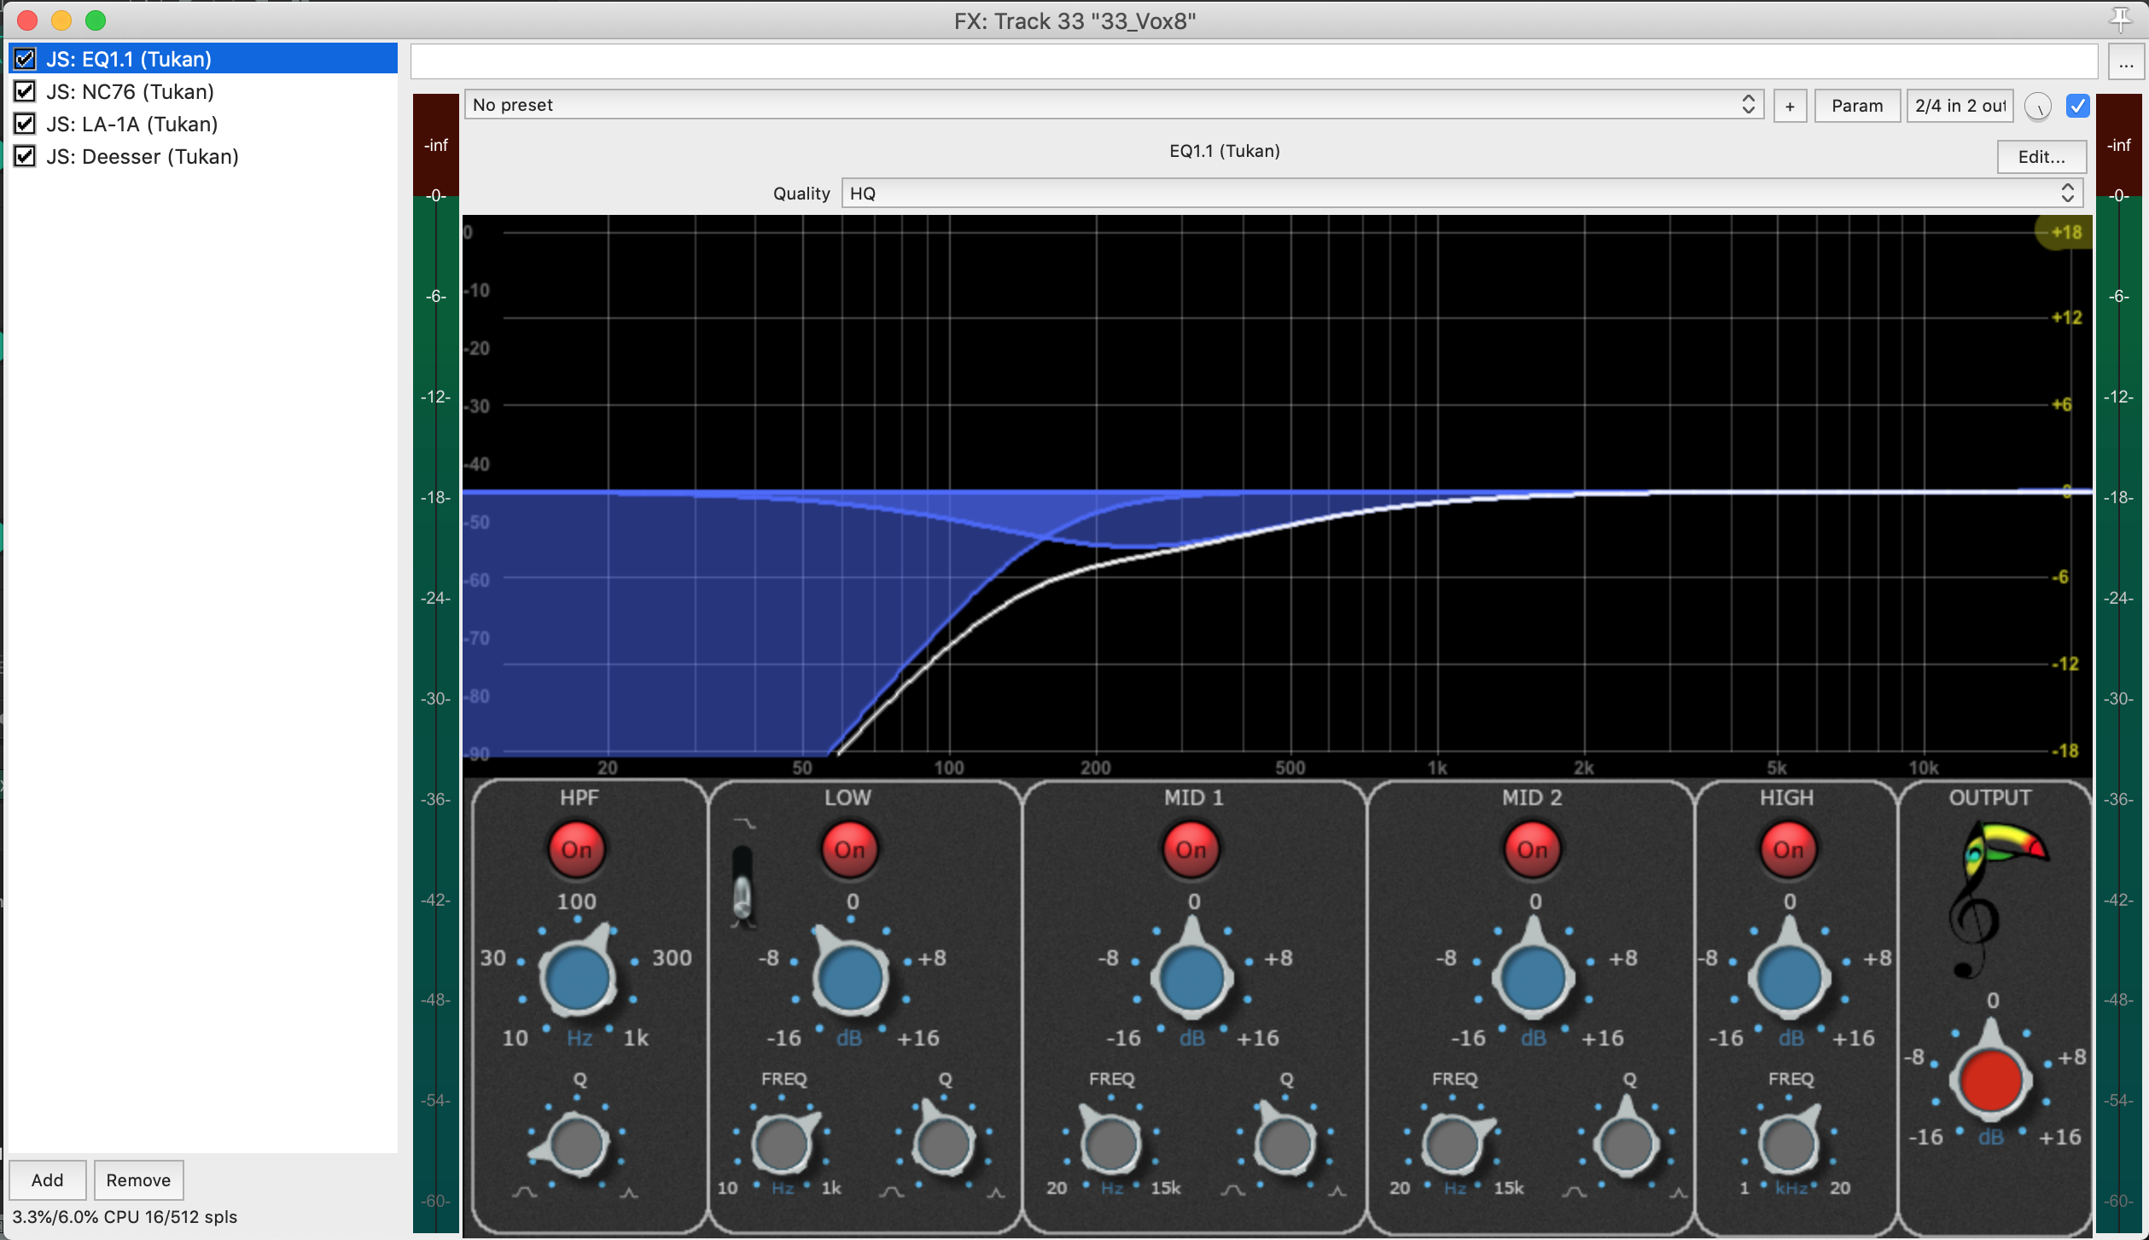Screen dimensions: 2149x1240
Task: Click the red OUTPUT gain knob
Action: (x=1990, y=1081)
